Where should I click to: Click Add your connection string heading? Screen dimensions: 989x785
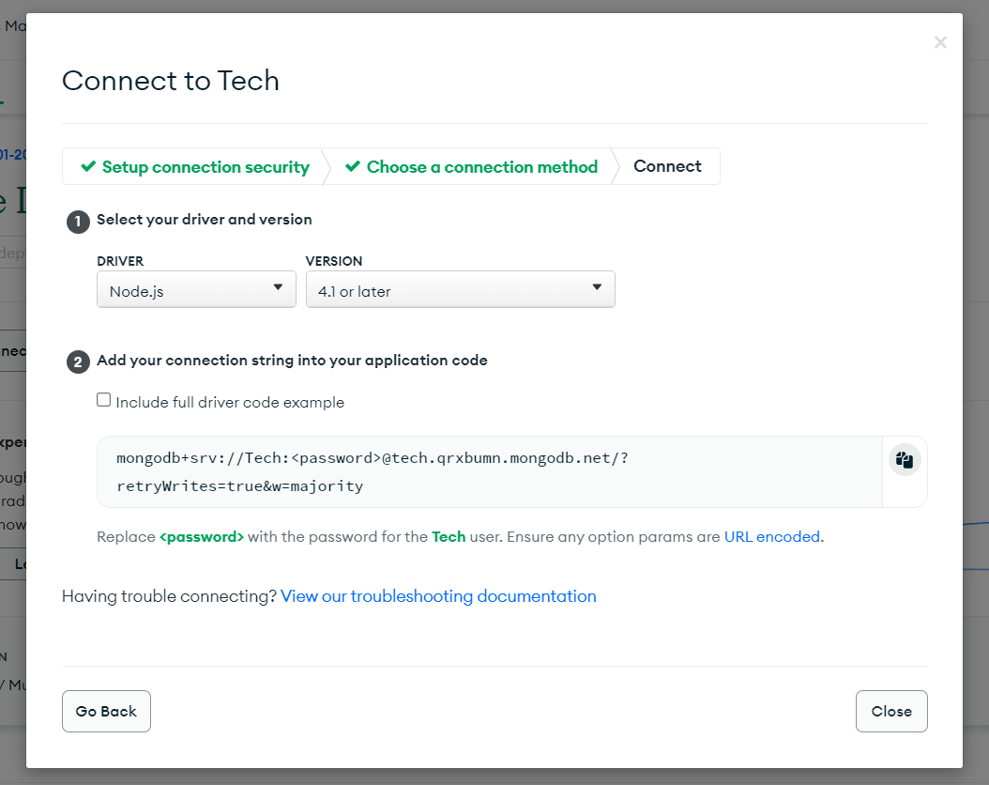pyautogui.click(x=292, y=361)
